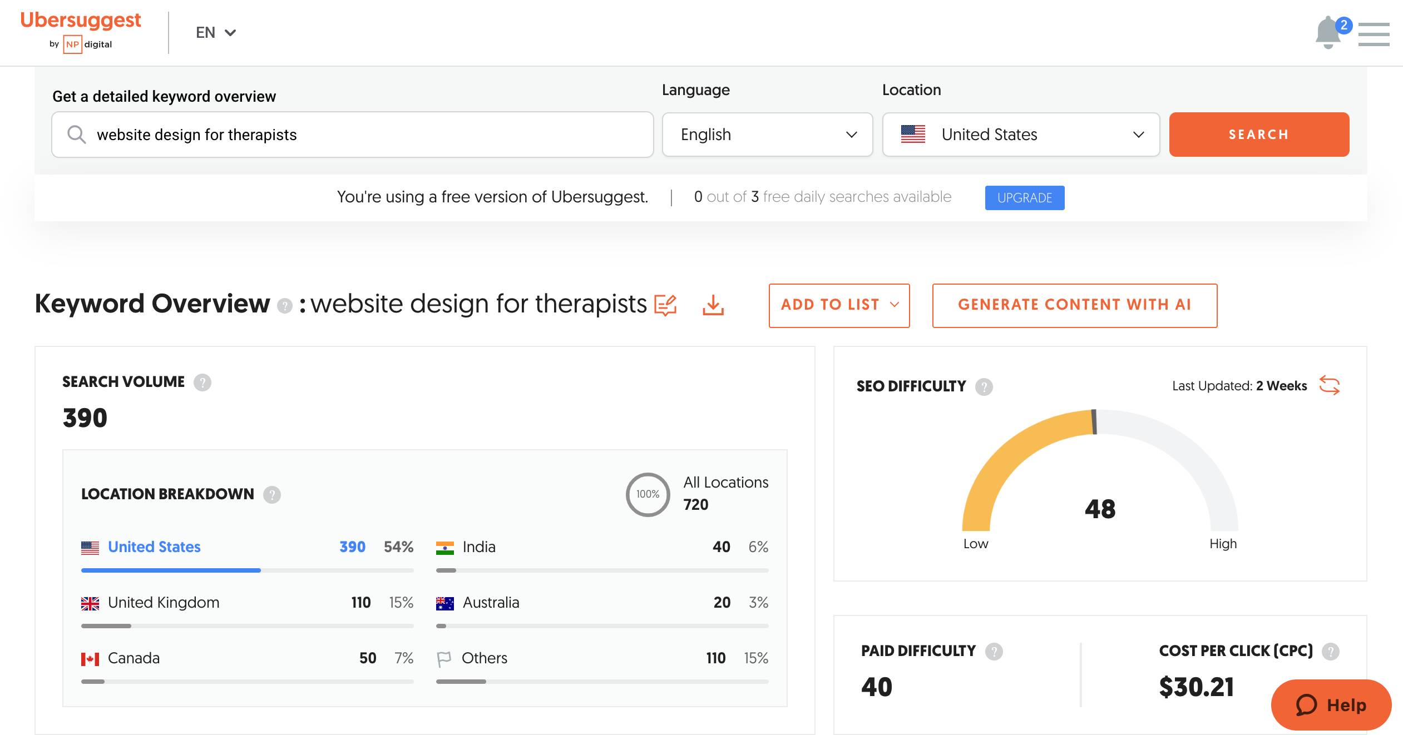
Task: Expand the Add To List dropdown
Action: (839, 305)
